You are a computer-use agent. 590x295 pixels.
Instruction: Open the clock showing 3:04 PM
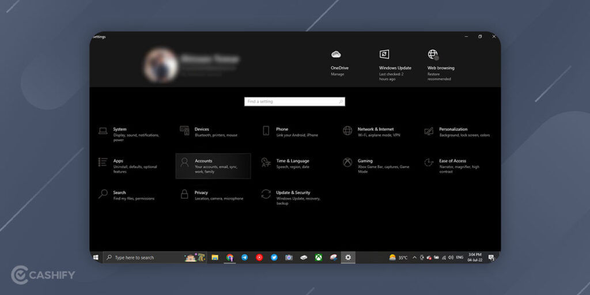[x=475, y=258]
